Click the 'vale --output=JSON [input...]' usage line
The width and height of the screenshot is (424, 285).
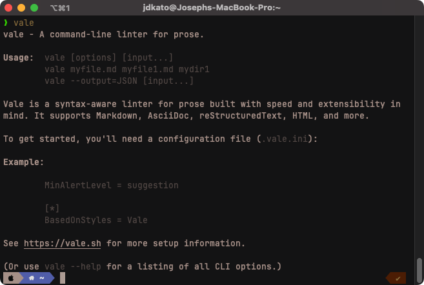tap(119, 81)
